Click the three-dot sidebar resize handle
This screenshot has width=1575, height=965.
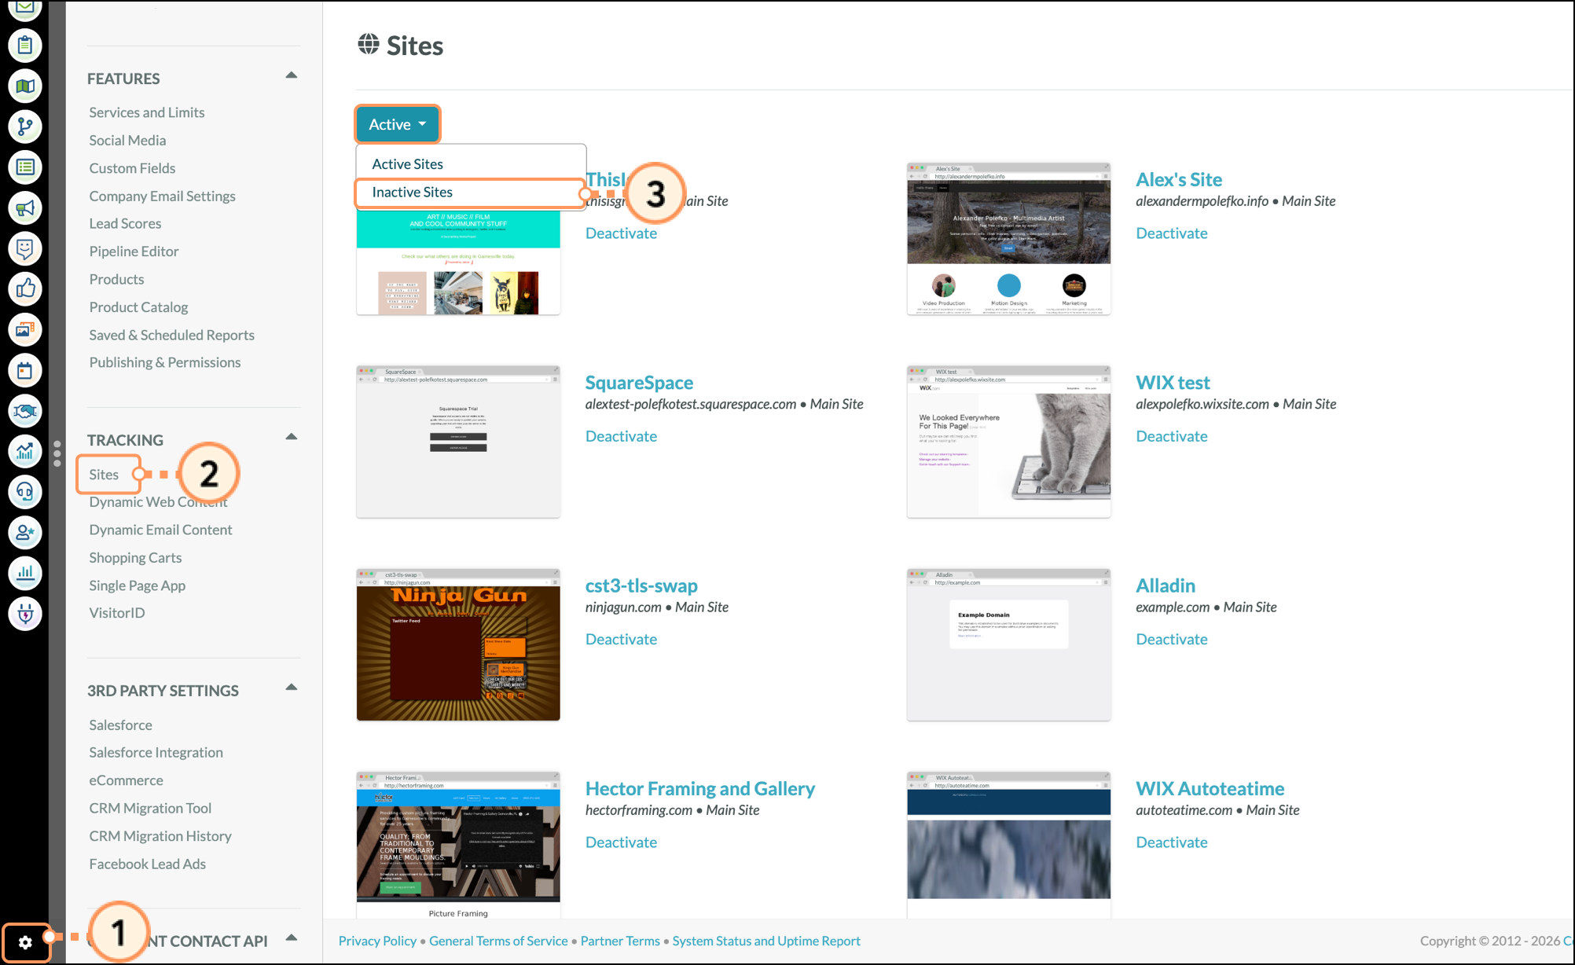coord(57,453)
